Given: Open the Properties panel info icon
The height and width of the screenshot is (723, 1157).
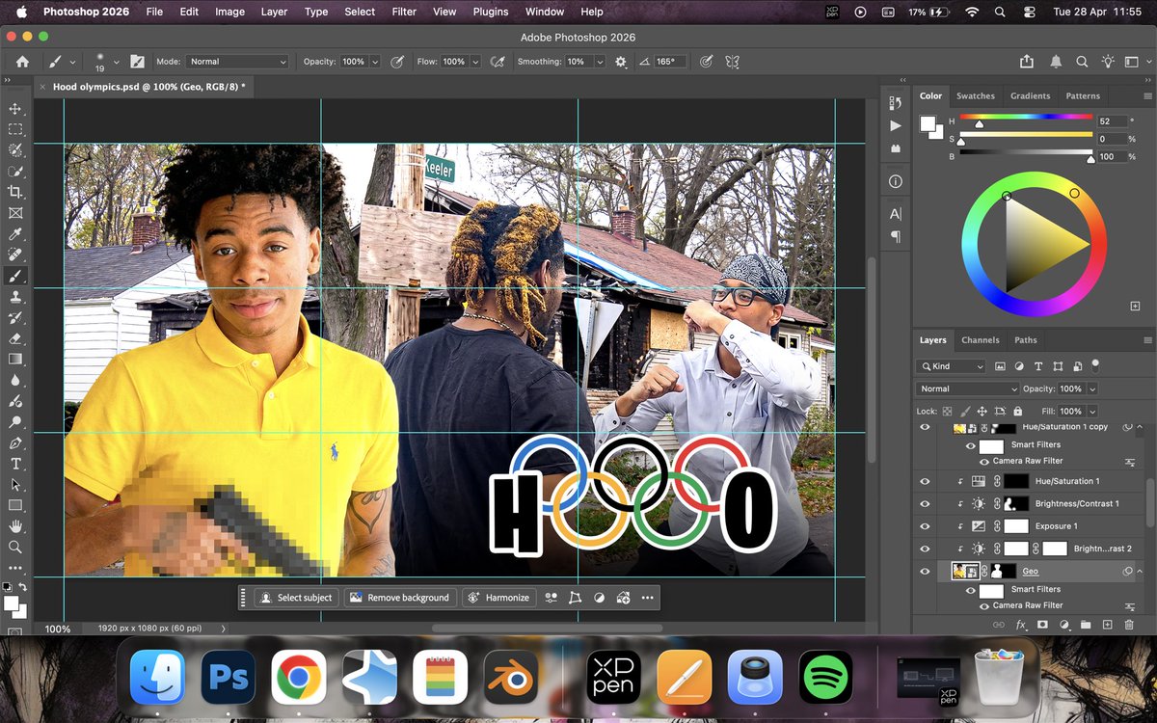Looking at the screenshot, I should (896, 181).
